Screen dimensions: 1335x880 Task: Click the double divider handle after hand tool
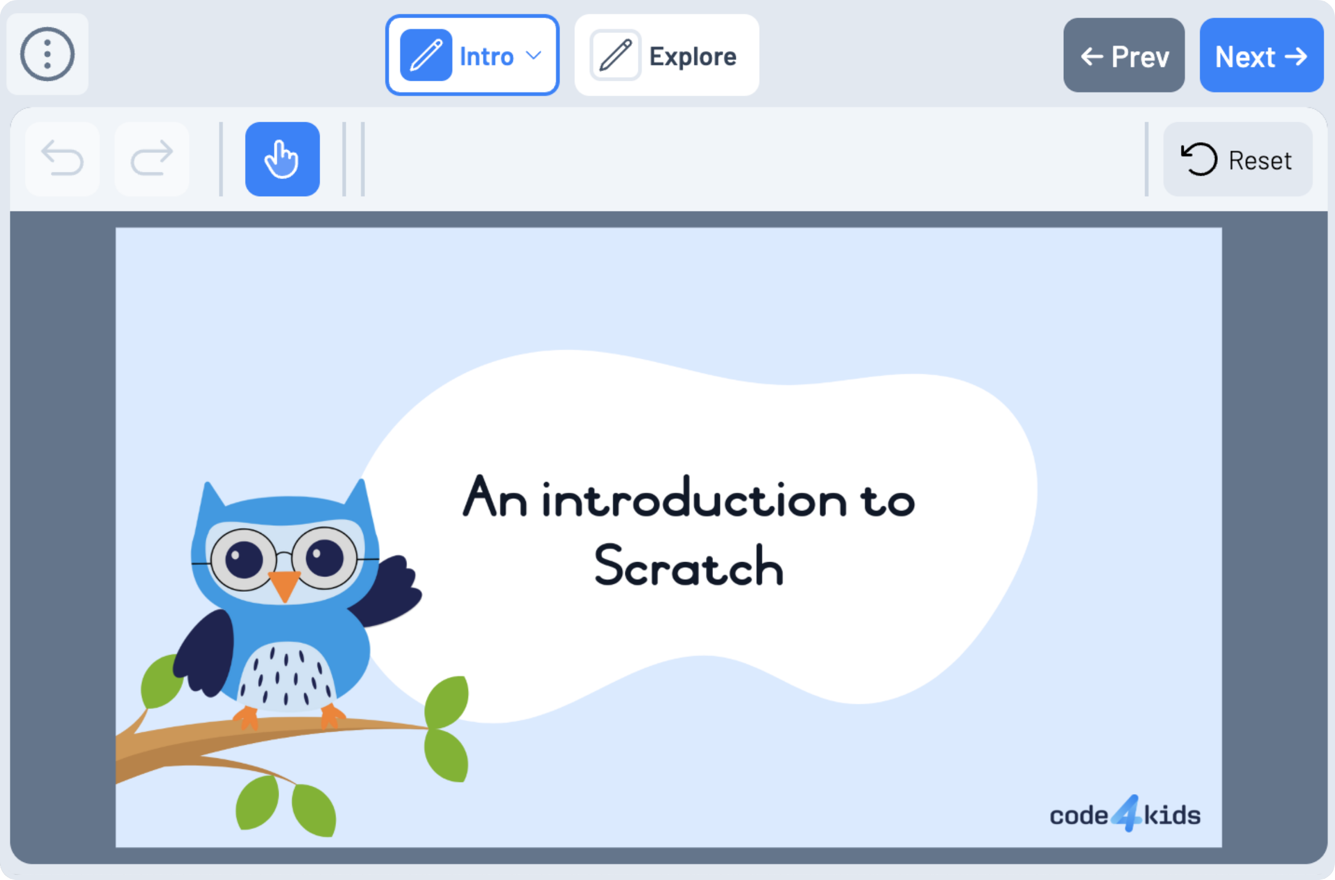coord(353,159)
